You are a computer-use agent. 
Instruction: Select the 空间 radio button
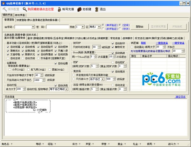point(120,25)
